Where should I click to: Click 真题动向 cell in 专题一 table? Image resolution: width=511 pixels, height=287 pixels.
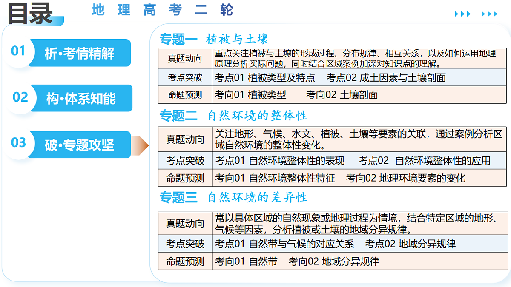pyautogui.click(x=185, y=58)
